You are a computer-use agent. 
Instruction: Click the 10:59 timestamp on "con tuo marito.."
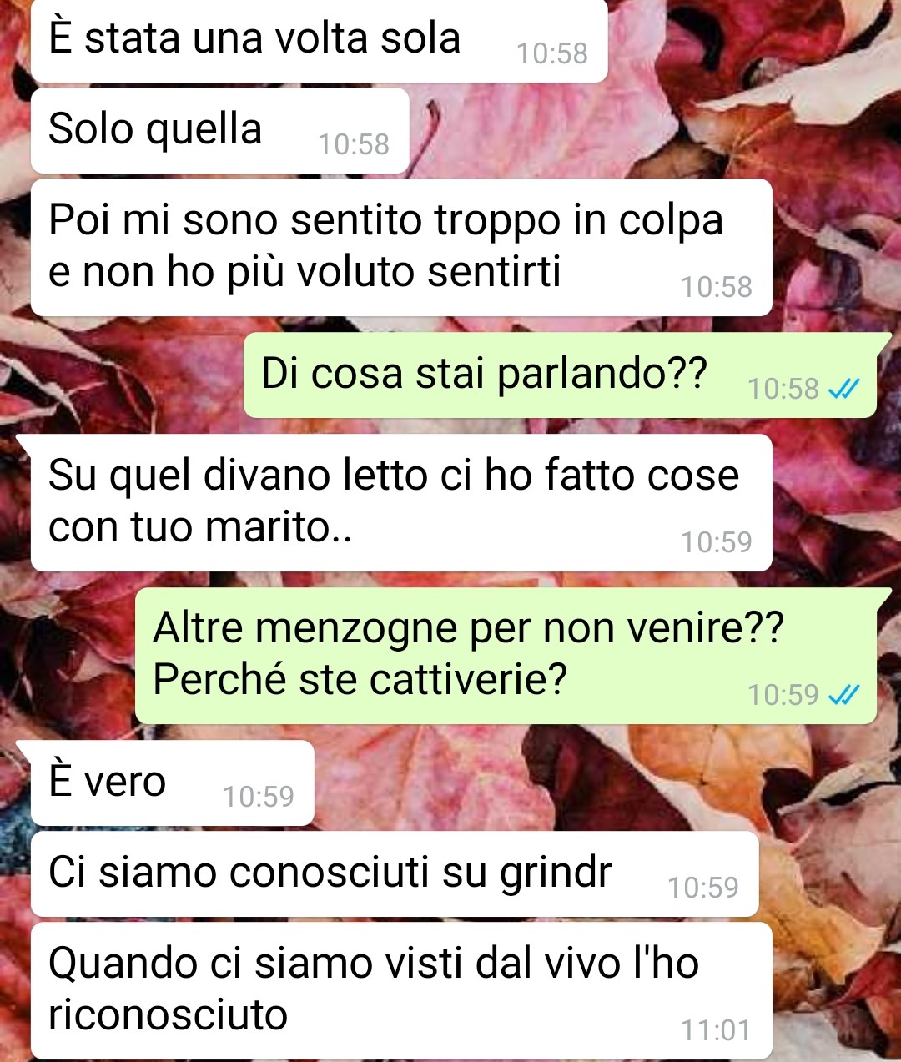(717, 543)
